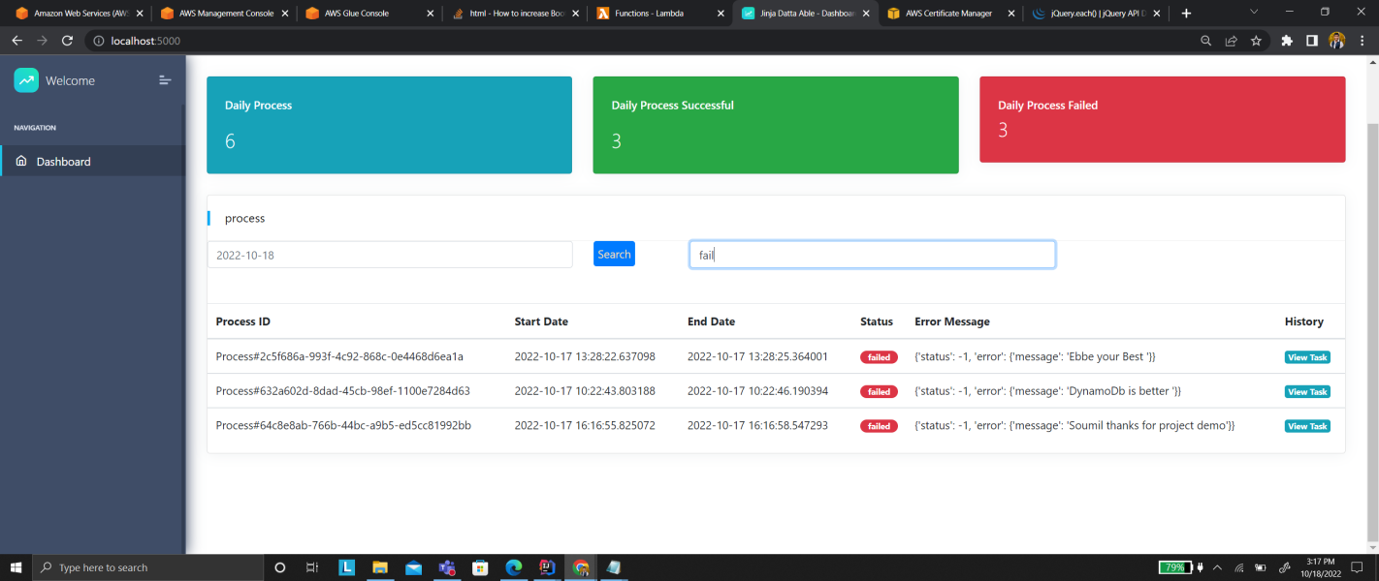View Task for the 'Ebbe your Best' process

(x=1307, y=357)
